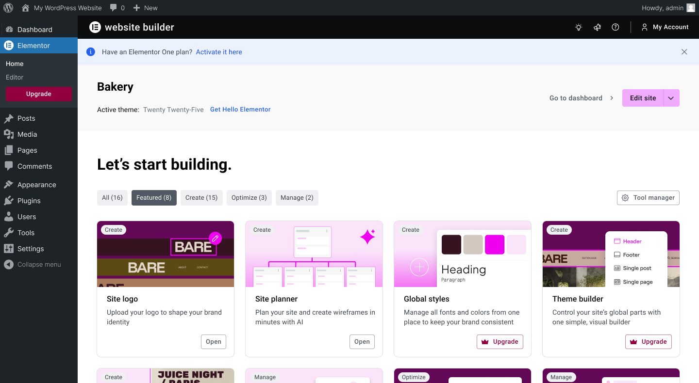Open Plugins in the sidebar
Screen dimensions: 699x383
click(39, 201)
